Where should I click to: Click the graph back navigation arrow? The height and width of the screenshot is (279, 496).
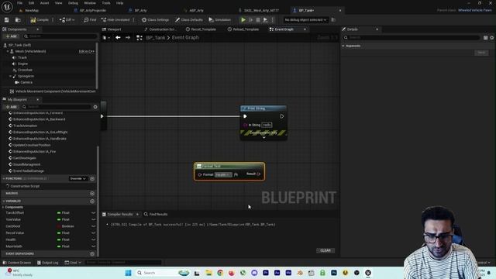point(118,38)
